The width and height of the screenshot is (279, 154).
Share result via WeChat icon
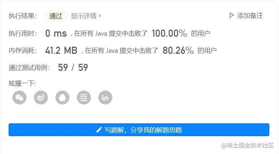(20, 97)
